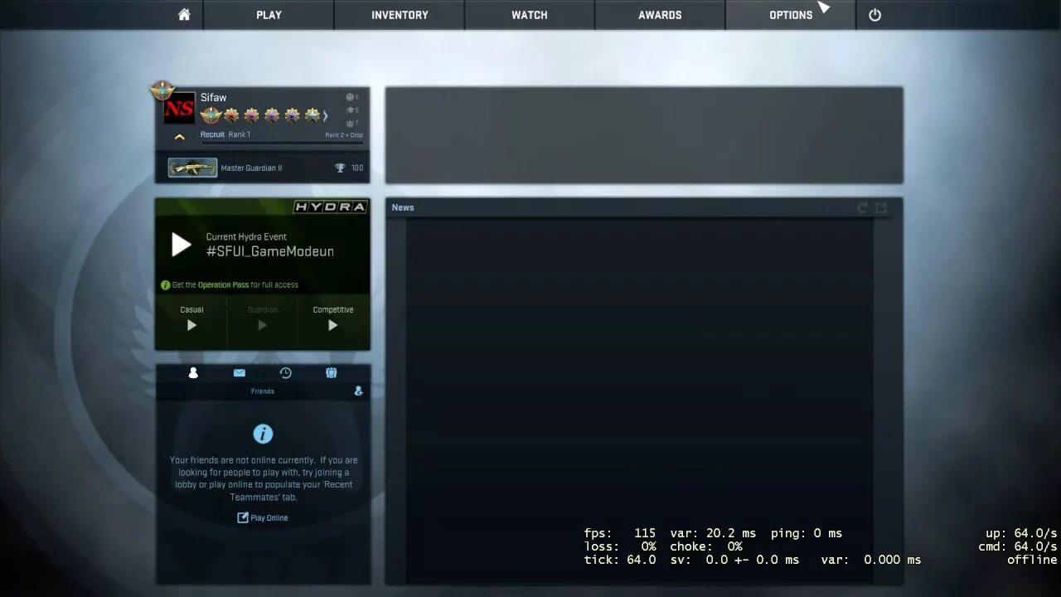Play the Current Hydra Event

pos(182,245)
